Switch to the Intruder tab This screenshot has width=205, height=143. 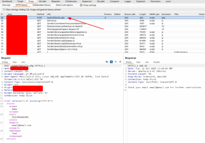pos(43,1)
